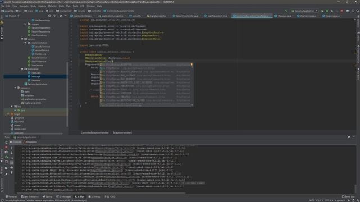The image size is (360, 202).
Task: Select Message class in project tree
Action: tap(35, 76)
